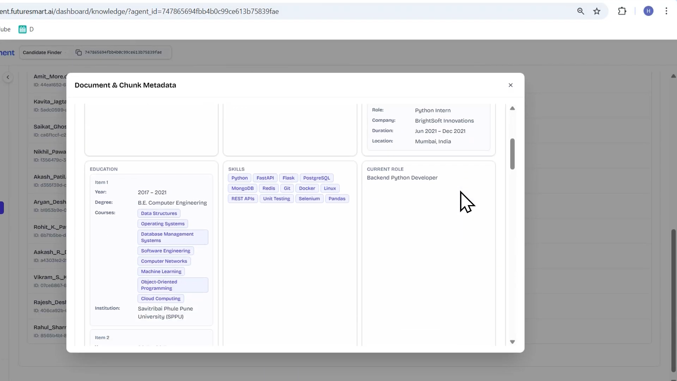
Task: Open the Saikat_Ghos document in background list
Action: tap(50, 127)
